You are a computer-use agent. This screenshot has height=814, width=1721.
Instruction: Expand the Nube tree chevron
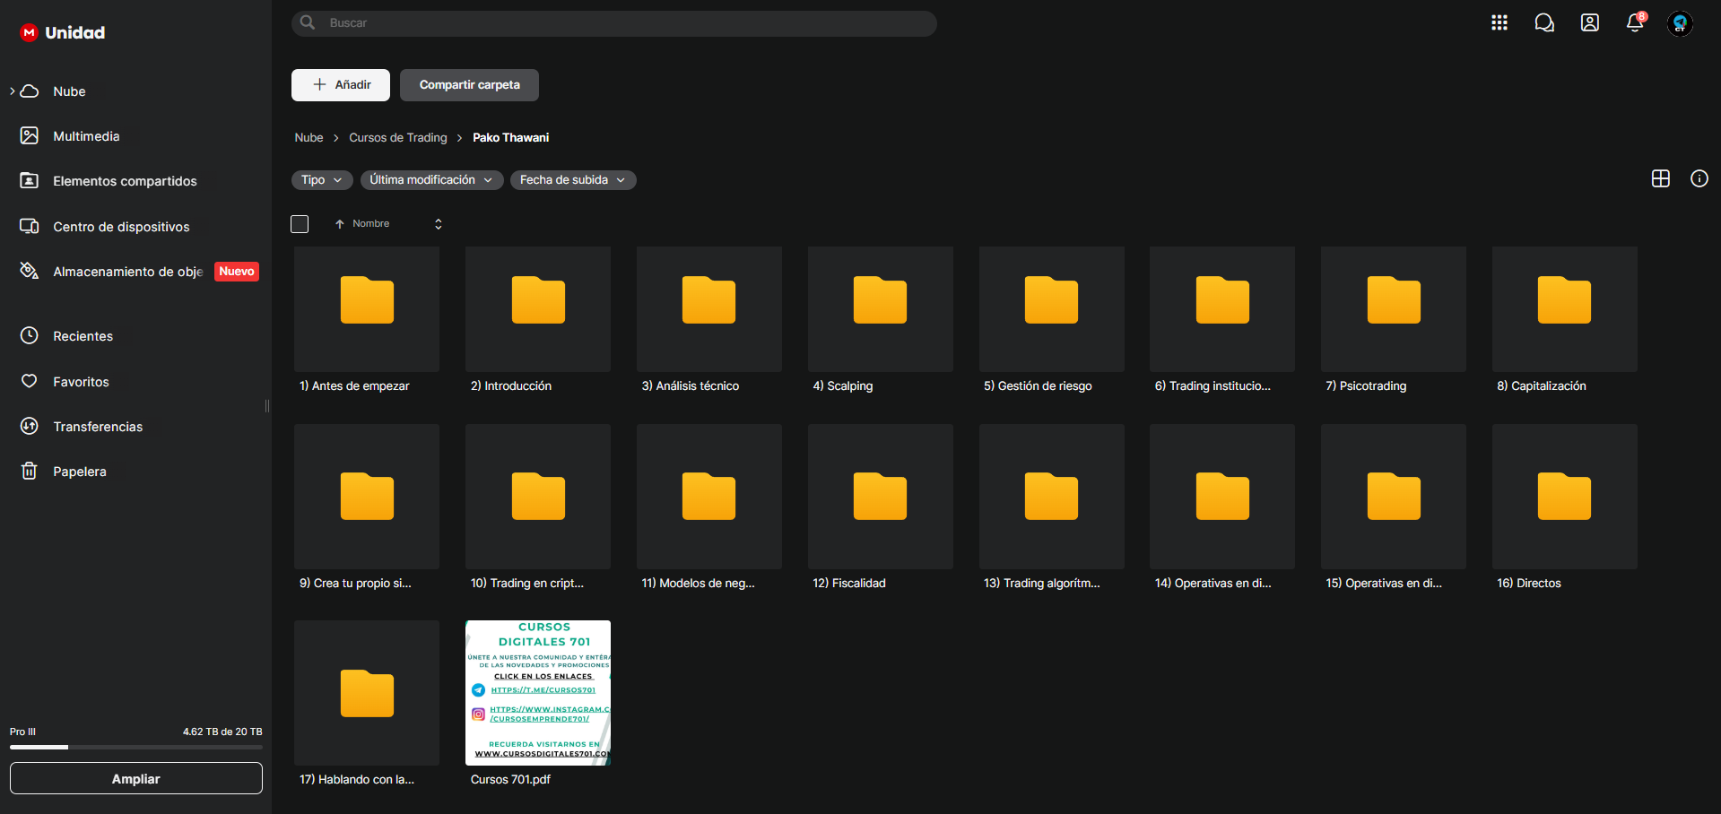13,91
